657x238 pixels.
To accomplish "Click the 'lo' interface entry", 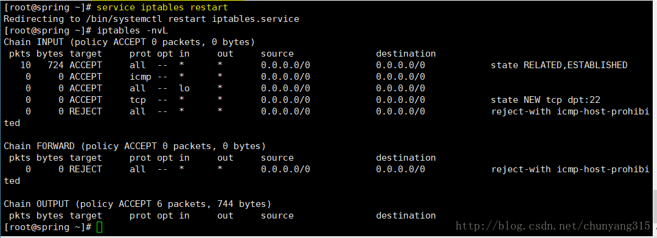I will pos(184,88).
